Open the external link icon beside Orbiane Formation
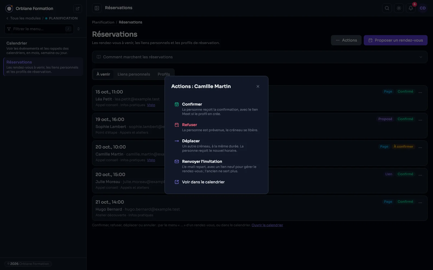Viewport: 433px width, 270px height. coord(78,9)
